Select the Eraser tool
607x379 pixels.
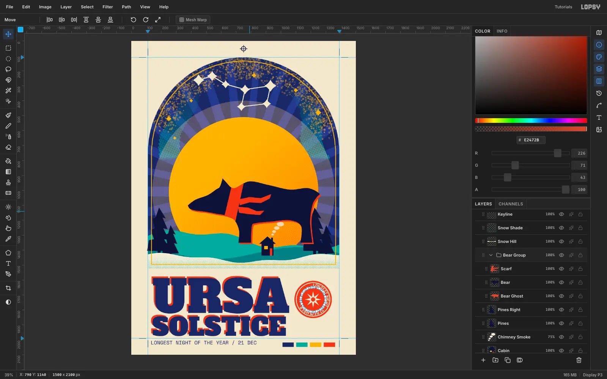(x=8, y=147)
